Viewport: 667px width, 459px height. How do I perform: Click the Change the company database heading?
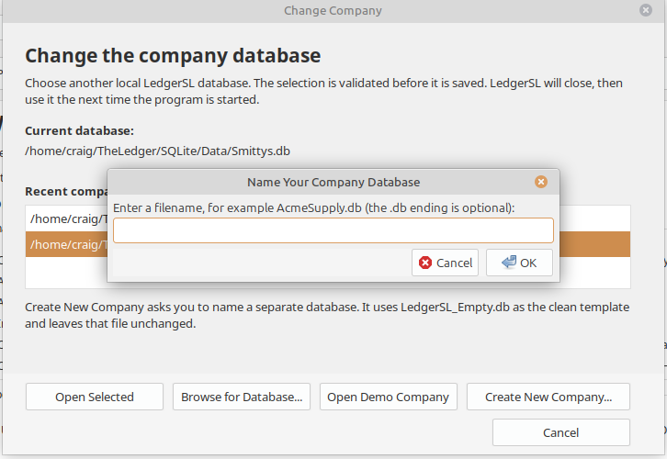[173, 56]
